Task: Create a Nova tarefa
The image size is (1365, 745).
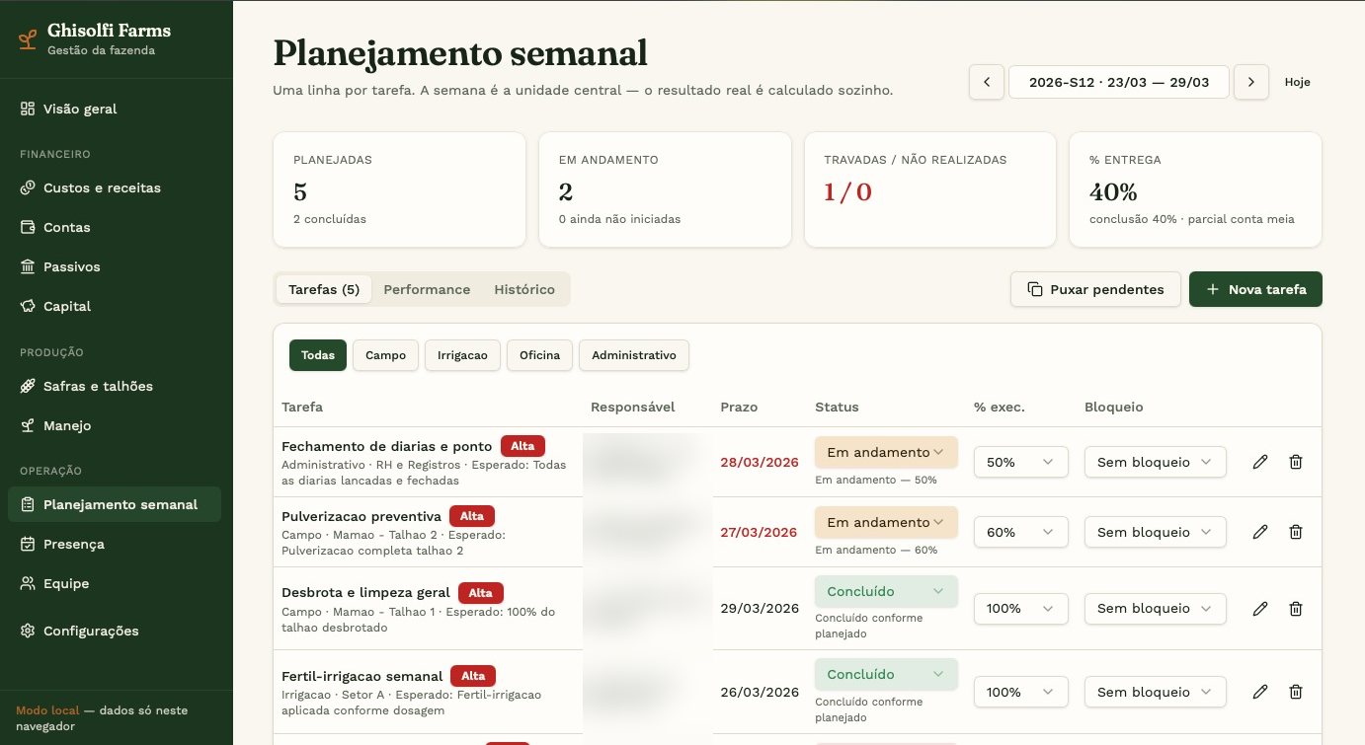Action: pos(1255,289)
